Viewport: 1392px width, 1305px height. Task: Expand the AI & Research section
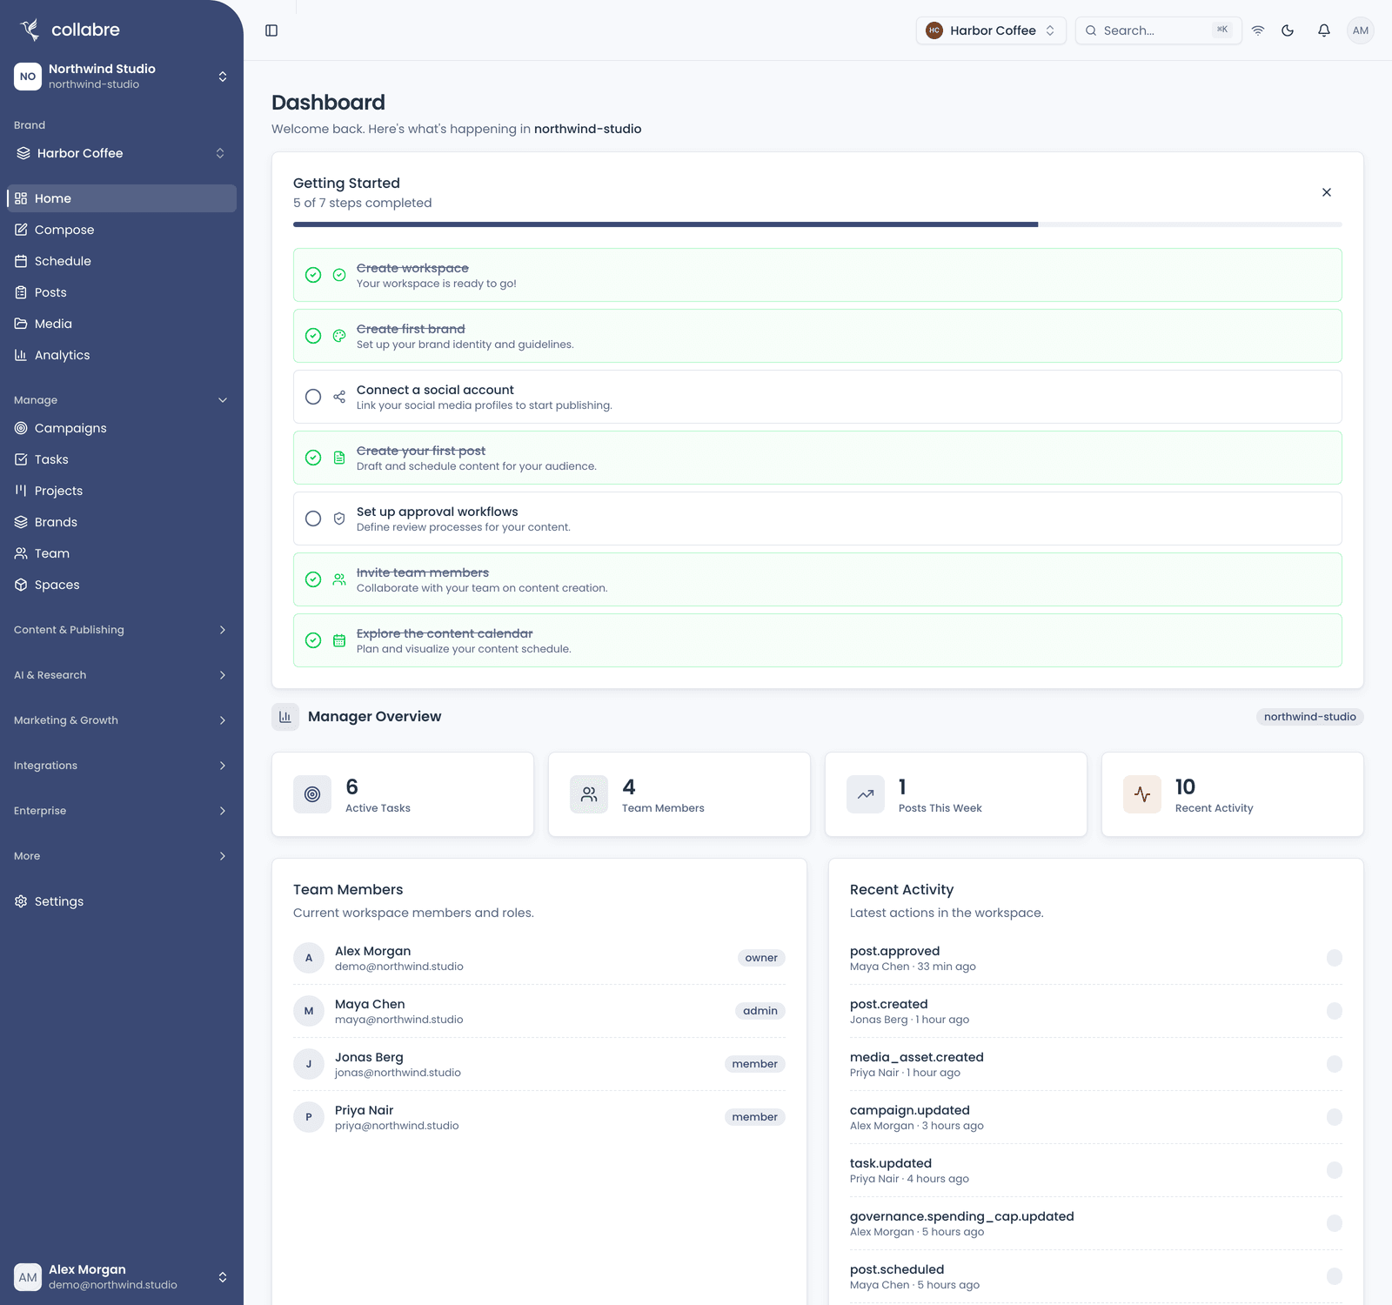pyautogui.click(x=122, y=675)
